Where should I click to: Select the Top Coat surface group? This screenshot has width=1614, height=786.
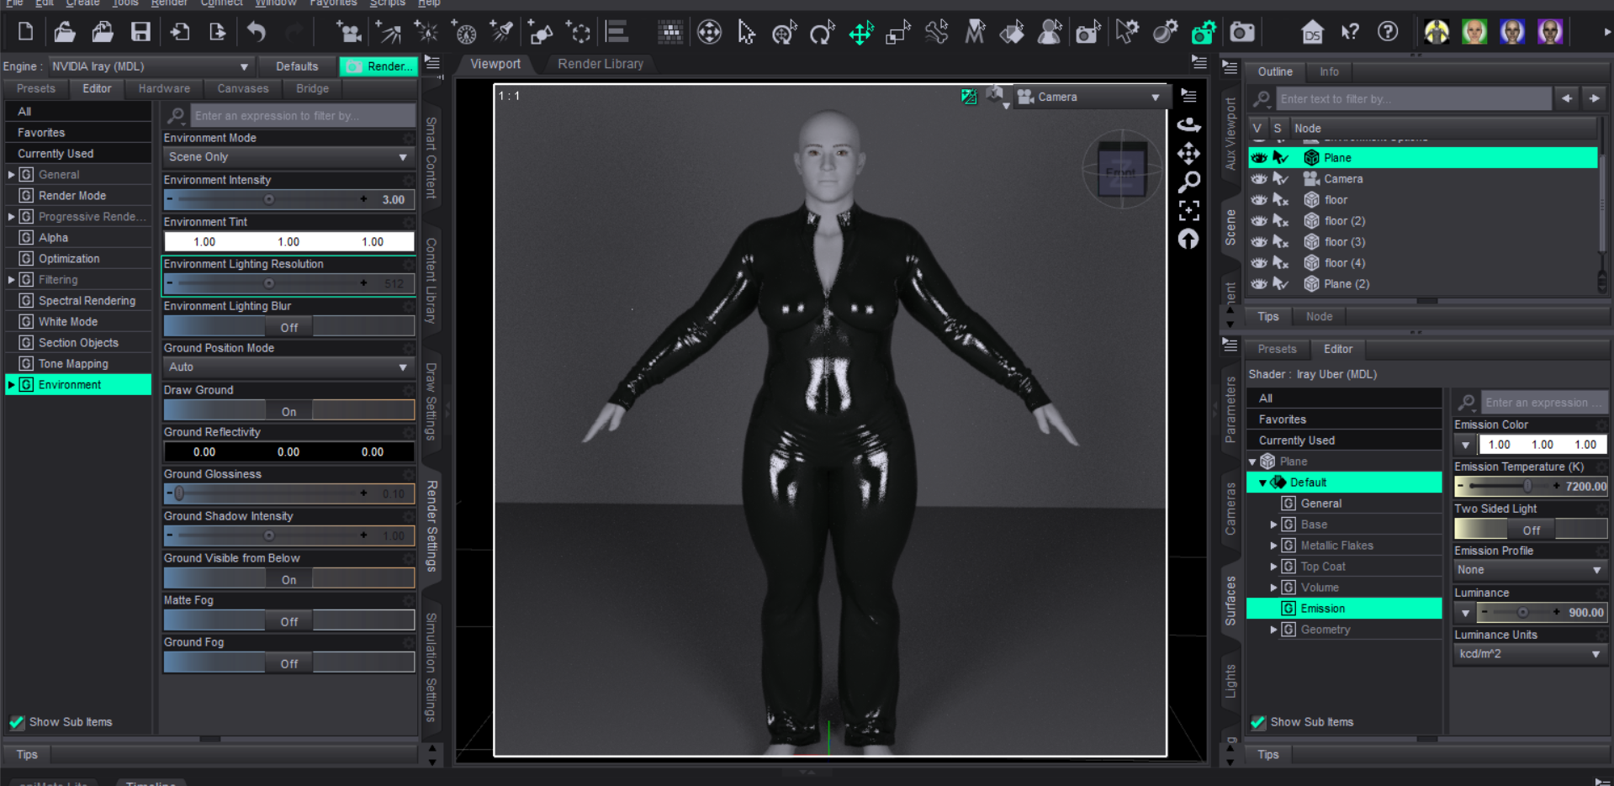coord(1323,567)
